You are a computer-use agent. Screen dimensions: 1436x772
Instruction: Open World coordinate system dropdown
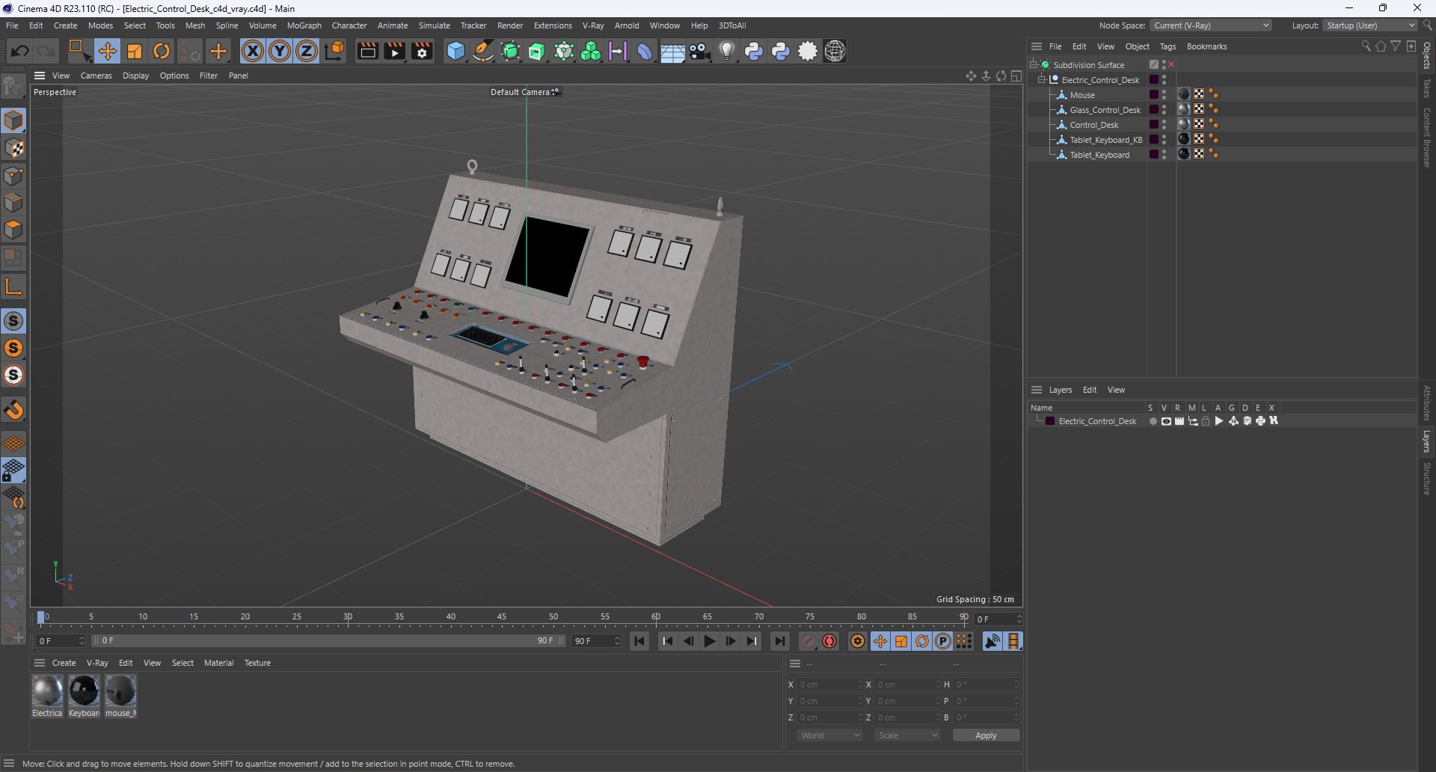coord(829,735)
